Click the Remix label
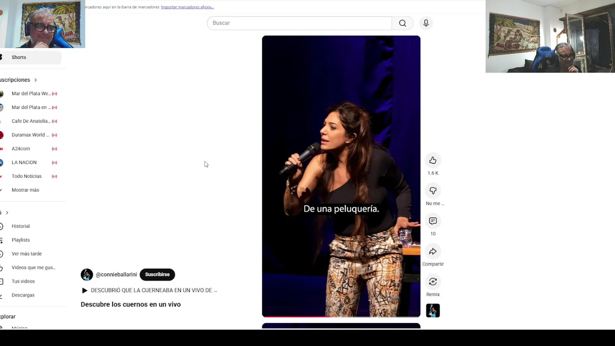The image size is (615, 346). point(433,294)
